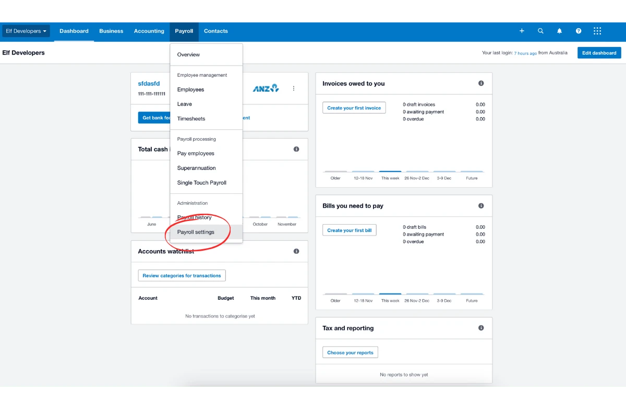The width and height of the screenshot is (626, 417).
Task: Click Create your first bill button
Action: coord(350,230)
